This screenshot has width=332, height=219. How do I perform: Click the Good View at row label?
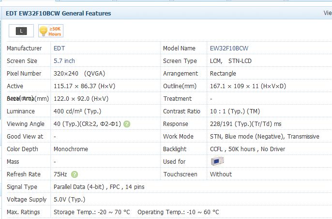[25, 137]
